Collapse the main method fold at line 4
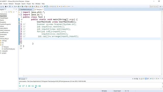The image size is (163, 92). [22, 19]
